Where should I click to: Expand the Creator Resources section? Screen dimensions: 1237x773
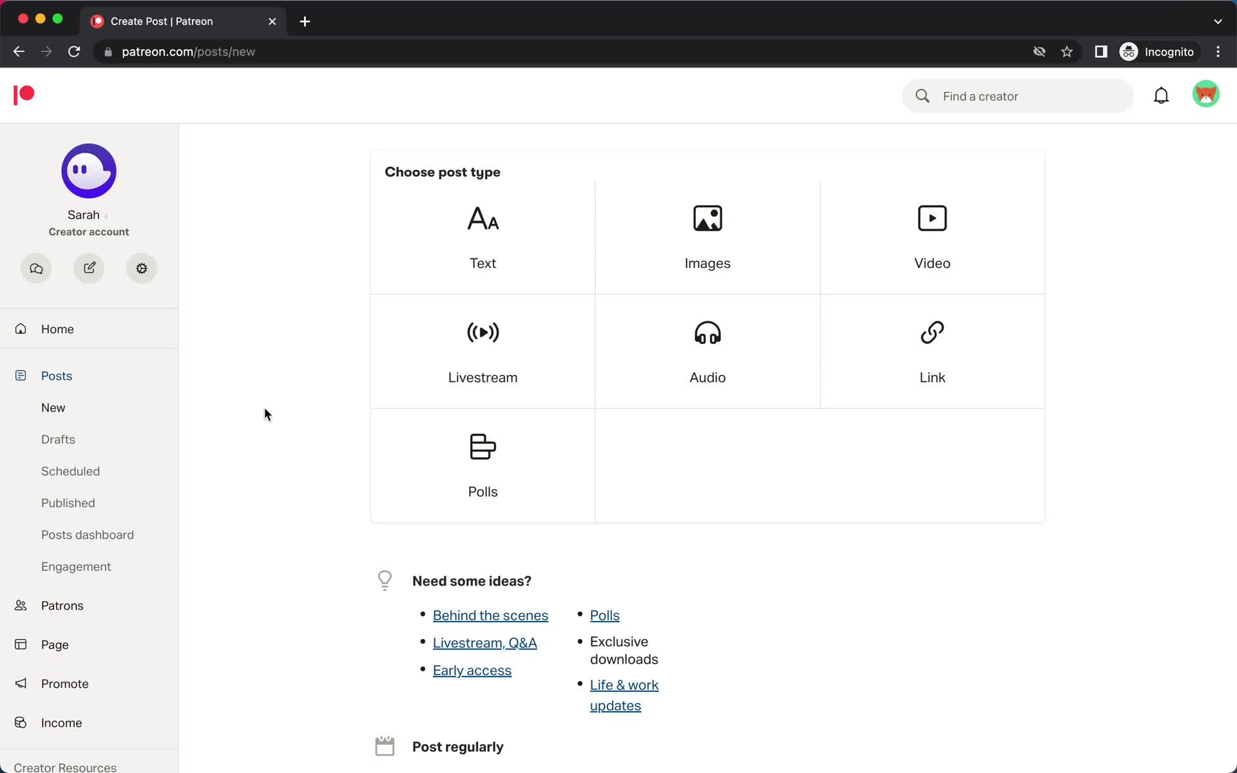tap(65, 766)
